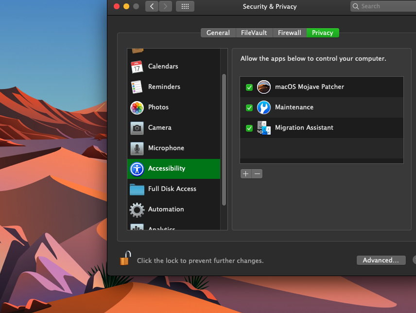Select the Automation text label
The image size is (416, 313).
166,209
